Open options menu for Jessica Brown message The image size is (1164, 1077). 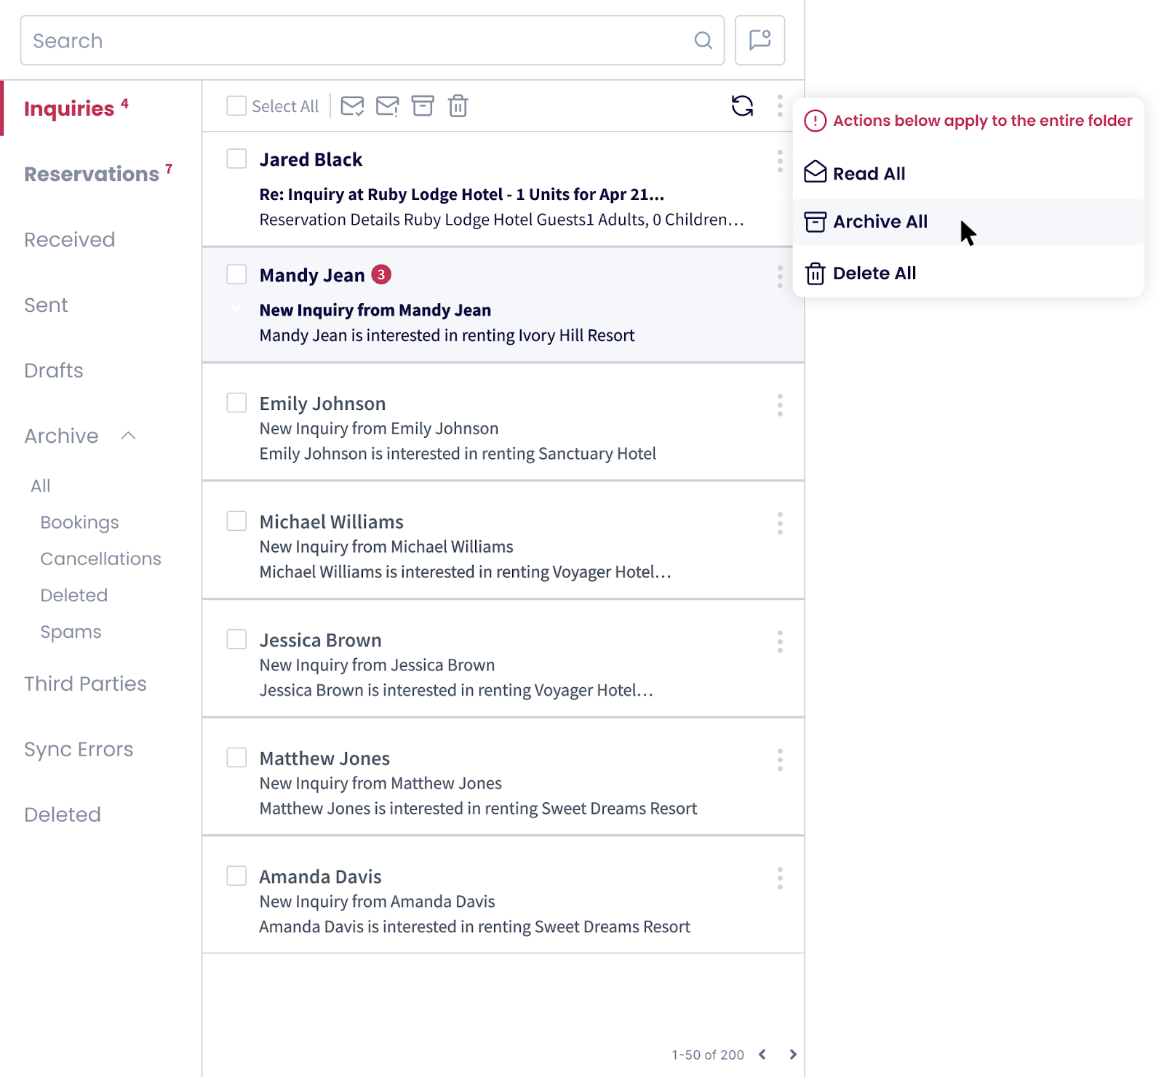(780, 641)
